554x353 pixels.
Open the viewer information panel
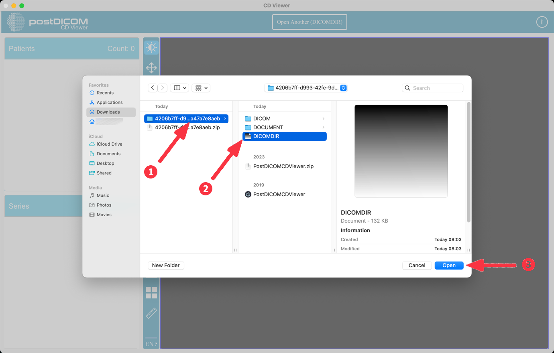(542, 22)
